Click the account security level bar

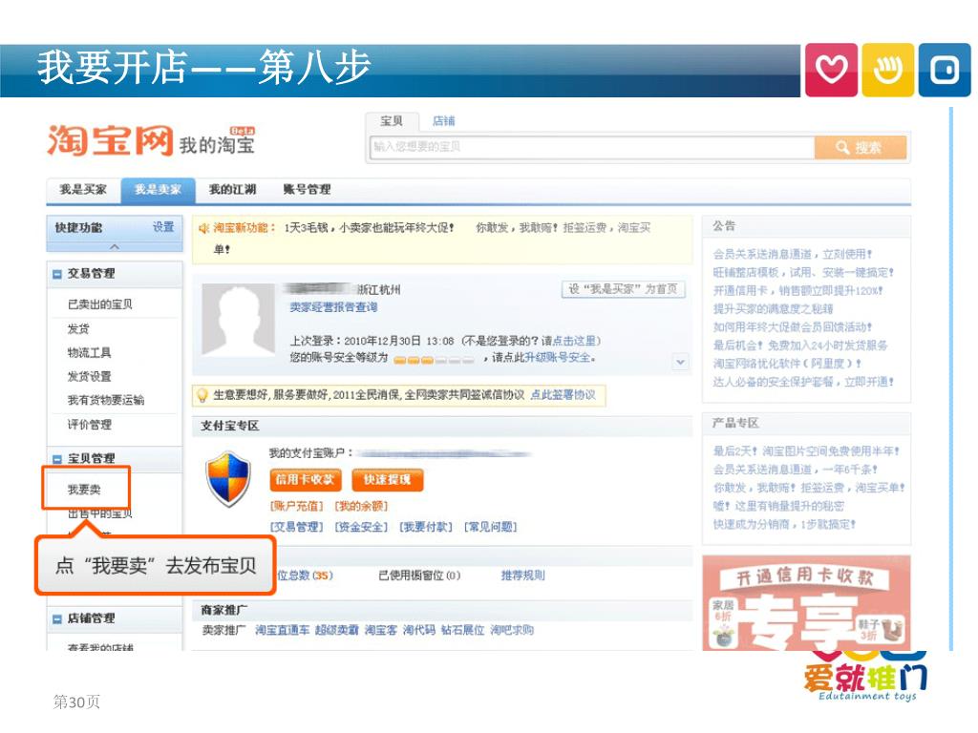(434, 360)
